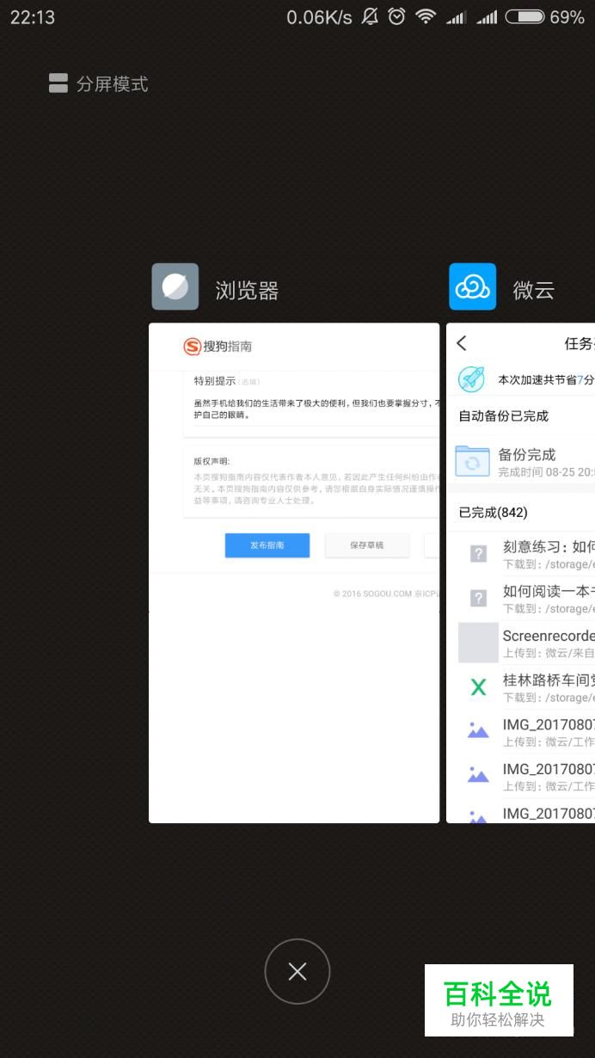This screenshot has width=595, height=1058.
Task: Tap the Sogou guide logo in browser
Action: pos(218,347)
